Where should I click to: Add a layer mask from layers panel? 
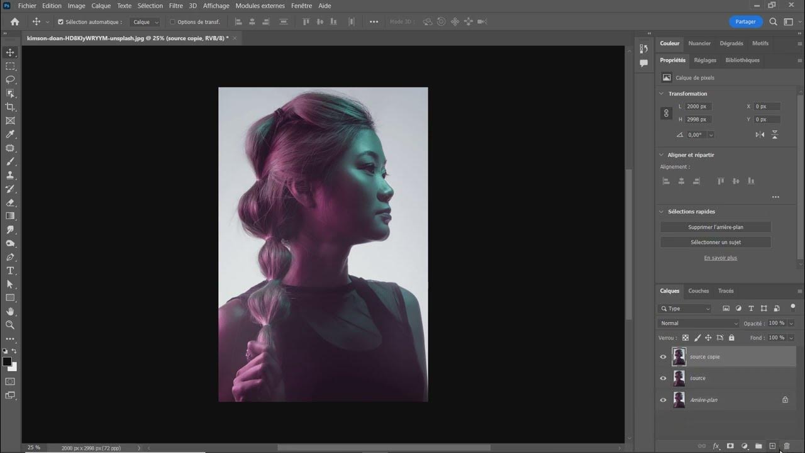(x=730, y=446)
